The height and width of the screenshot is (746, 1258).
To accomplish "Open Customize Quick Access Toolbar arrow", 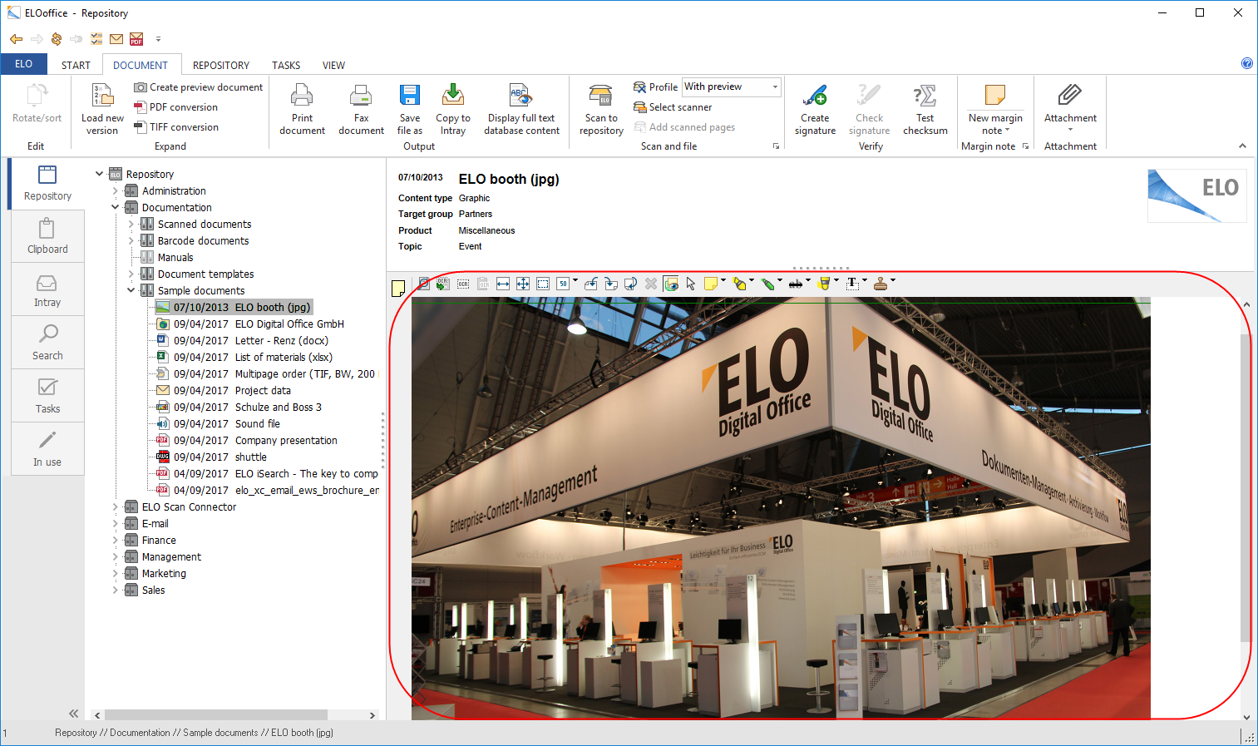I will coord(158,39).
